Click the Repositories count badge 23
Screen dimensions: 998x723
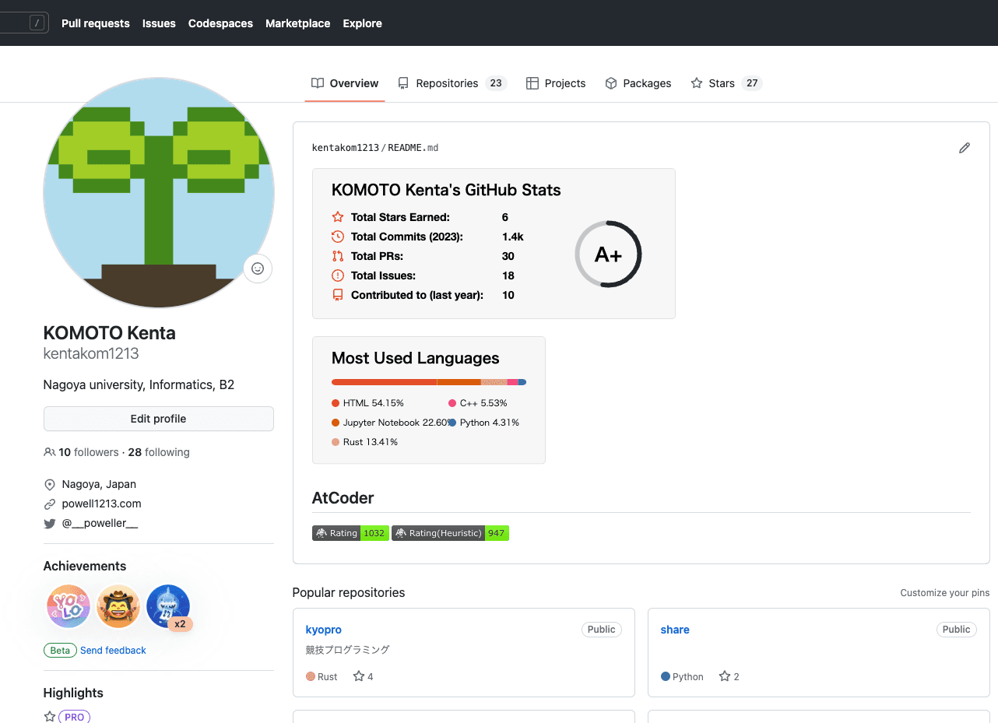[x=496, y=83]
